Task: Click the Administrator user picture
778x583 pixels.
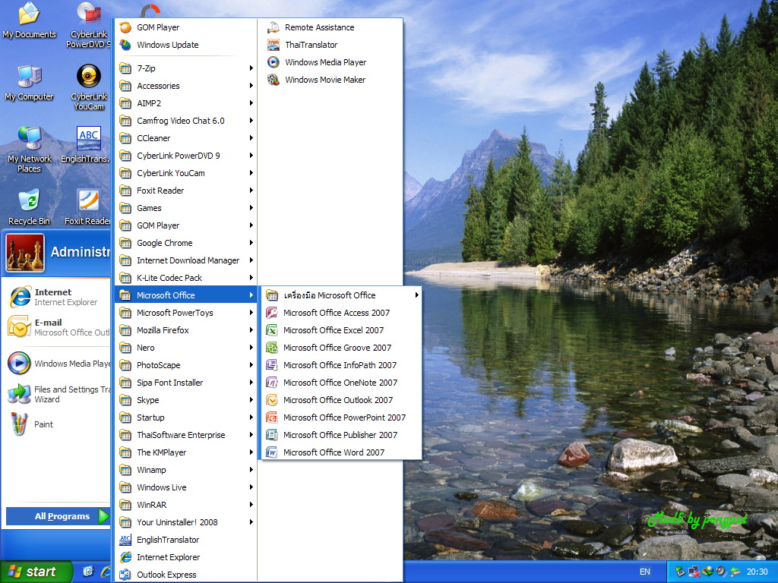Action: 25,253
